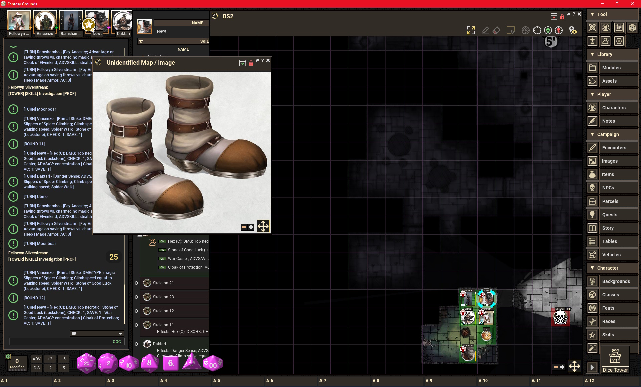This screenshot has height=387, width=641.
Task: Click the ADV modifier button
Action: click(x=37, y=359)
